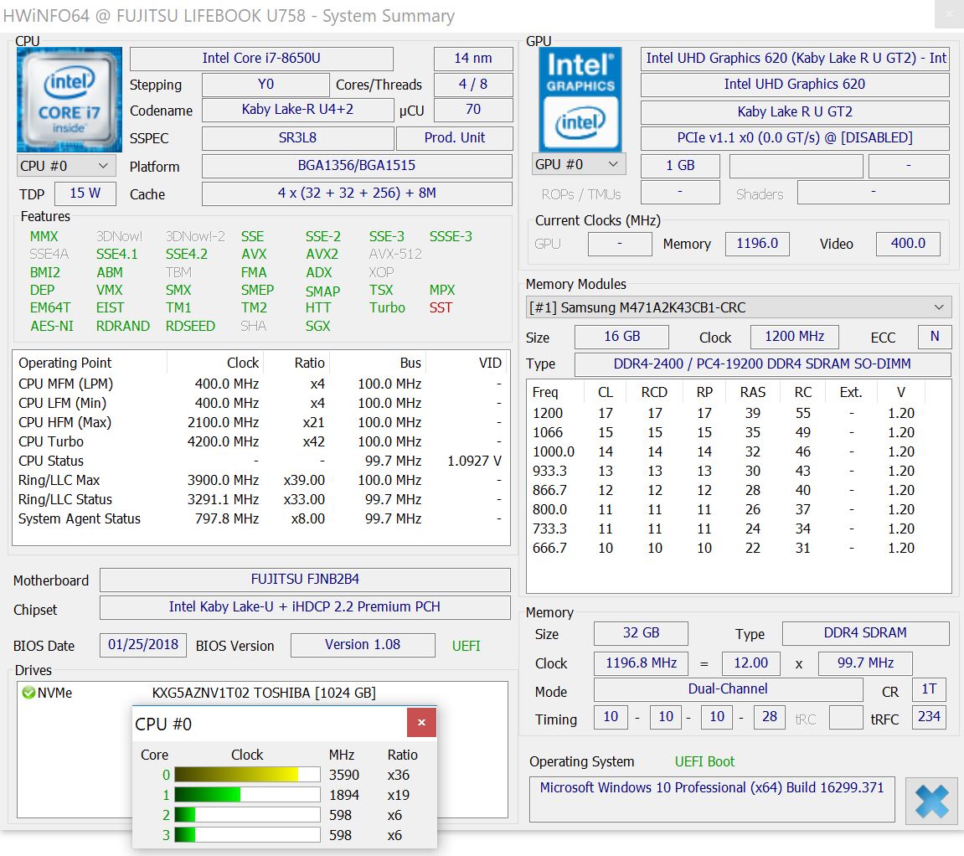This screenshot has height=856, width=964.
Task: Click the Intel Core i7 processor logo
Action: coord(70,100)
